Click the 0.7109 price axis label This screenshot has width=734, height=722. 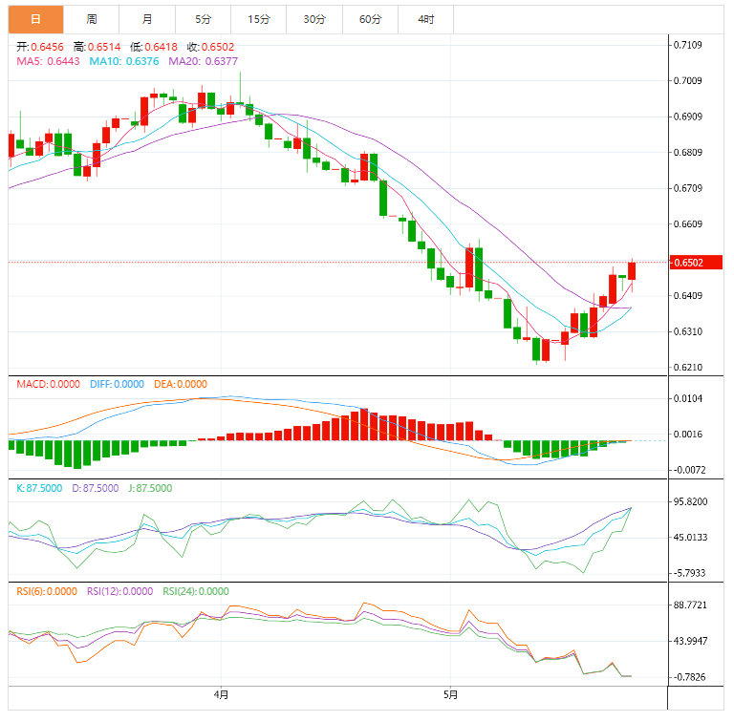pyautogui.click(x=688, y=45)
